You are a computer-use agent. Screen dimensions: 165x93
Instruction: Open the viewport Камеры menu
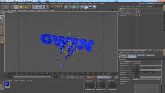click(x=14, y=10)
